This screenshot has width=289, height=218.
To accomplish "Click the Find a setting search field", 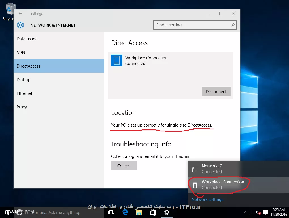I will tap(195, 25).
